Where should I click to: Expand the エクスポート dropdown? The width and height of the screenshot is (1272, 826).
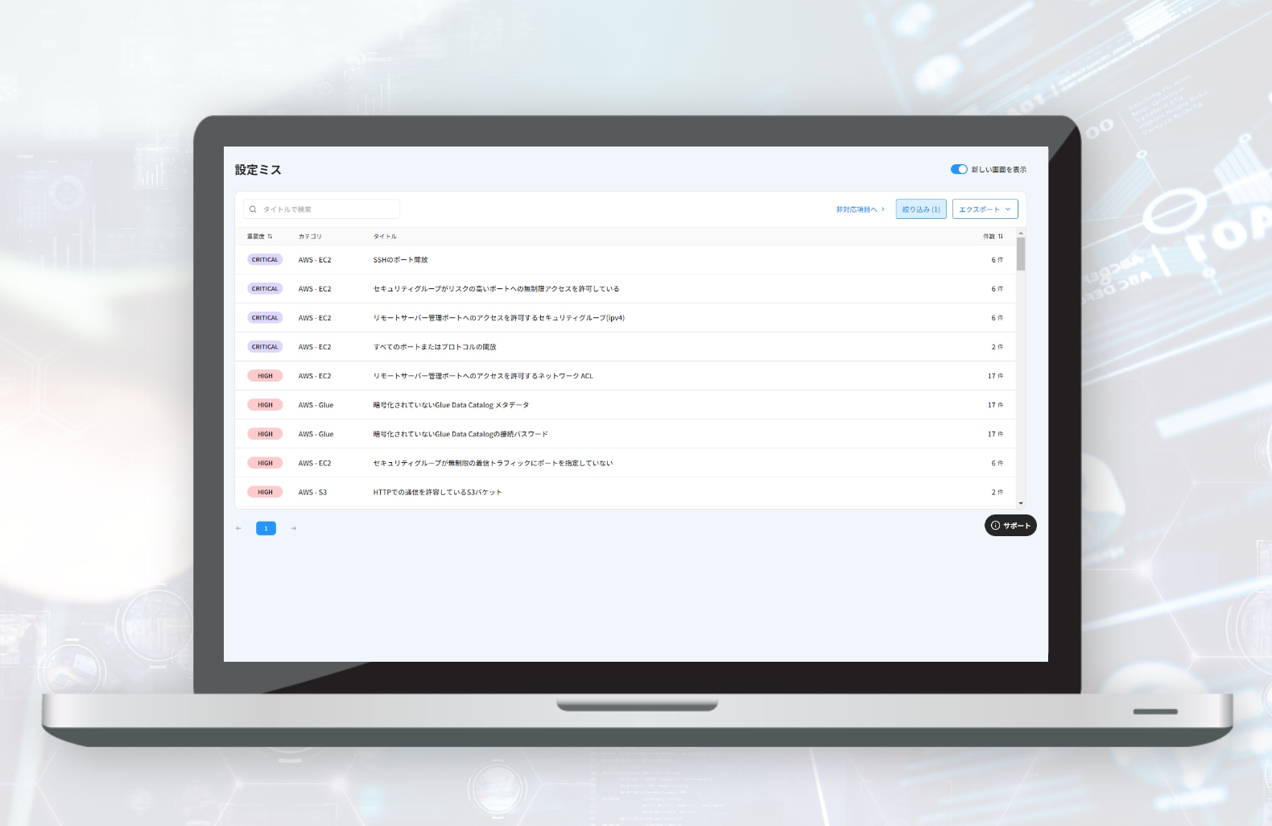coord(985,209)
